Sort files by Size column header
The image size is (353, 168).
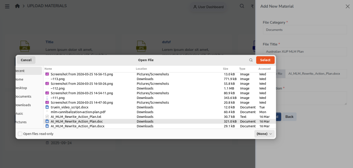(x=225, y=69)
